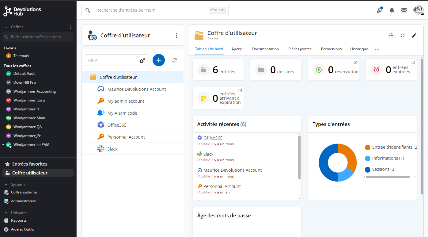Click the orange Entrée d'identifiants legend swatch

[x=368, y=147]
